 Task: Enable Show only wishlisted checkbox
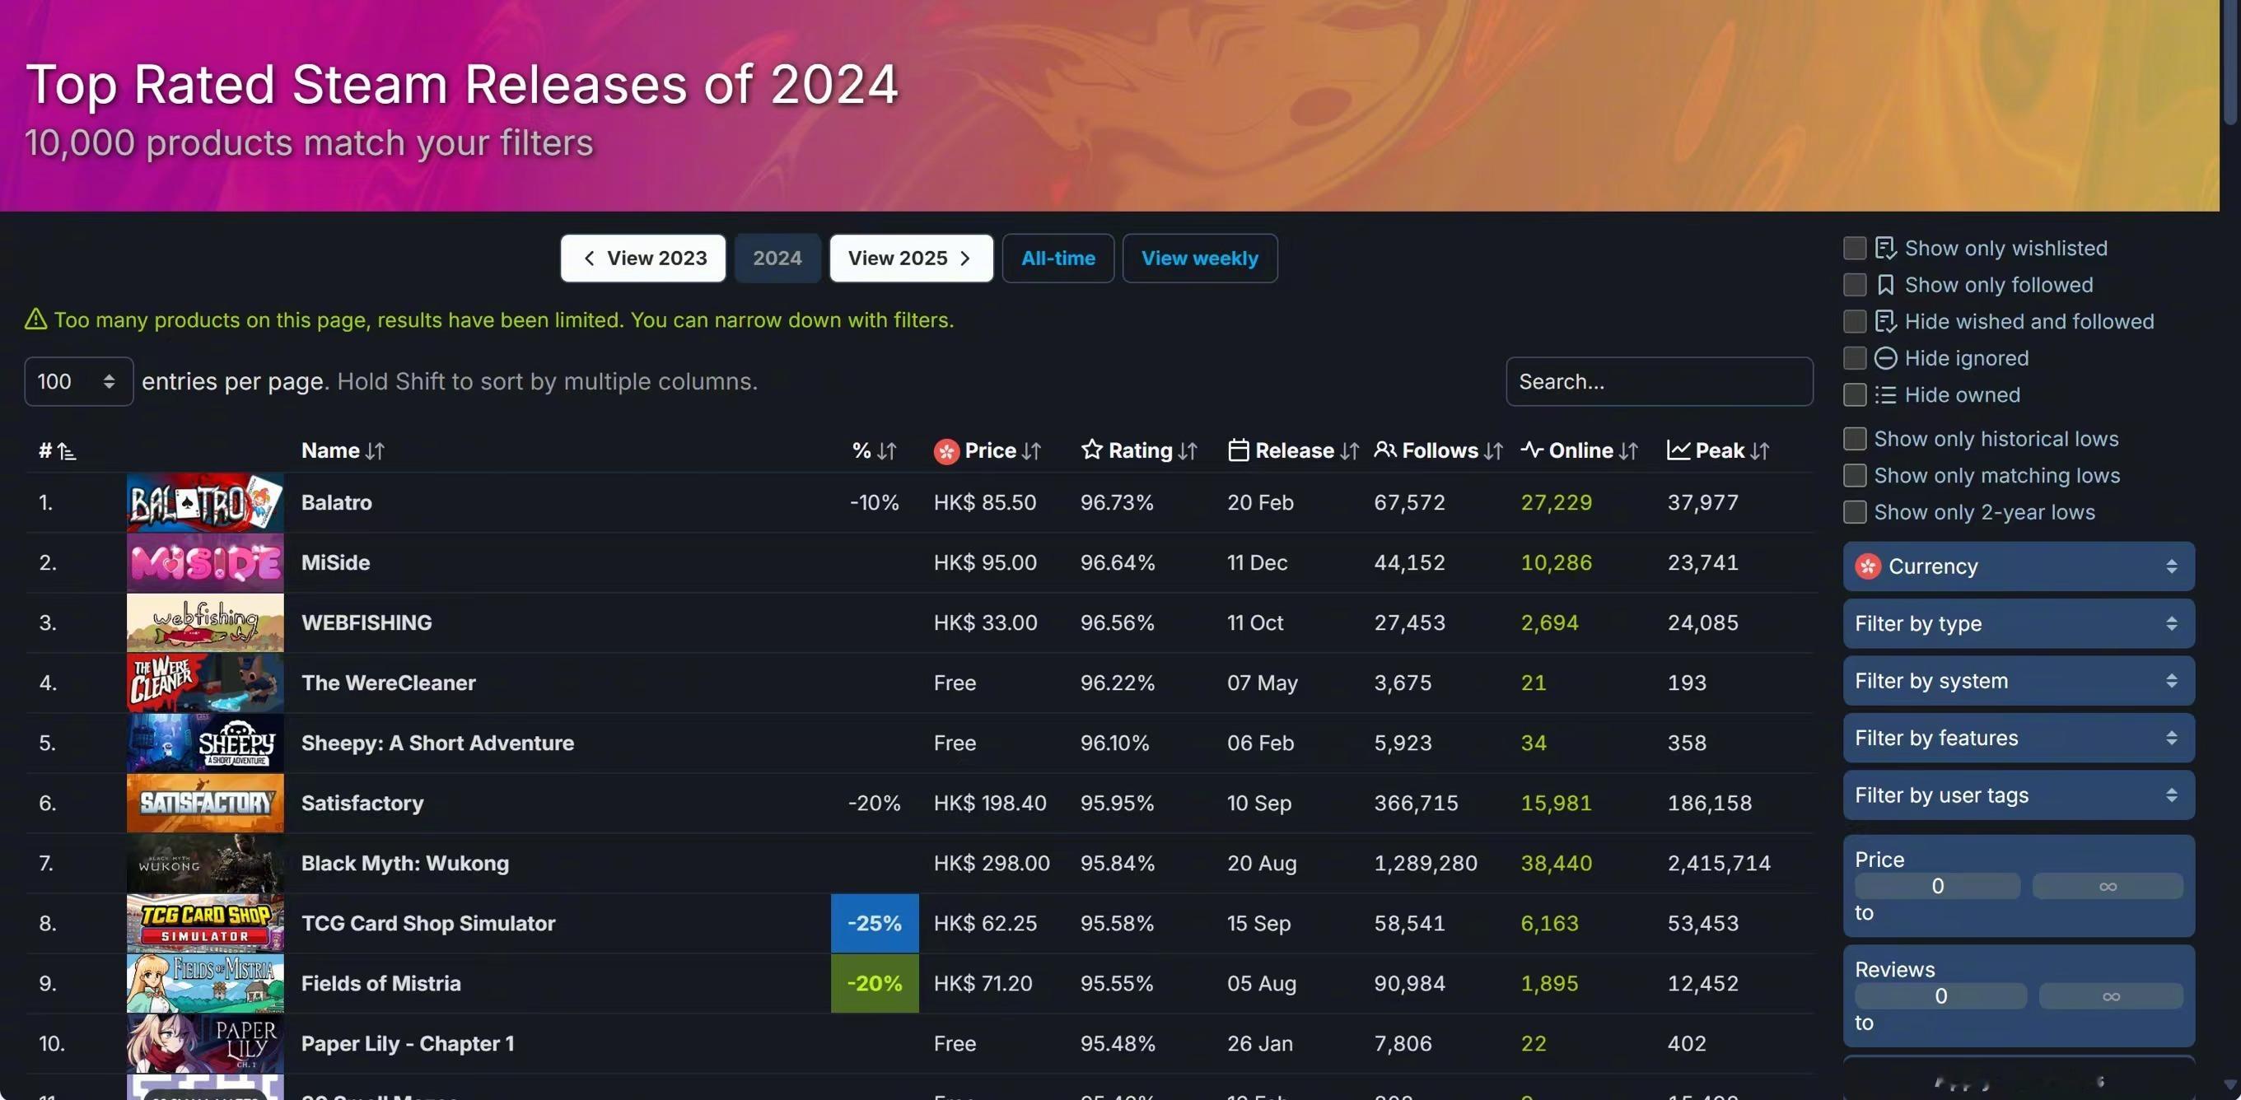click(x=1855, y=248)
